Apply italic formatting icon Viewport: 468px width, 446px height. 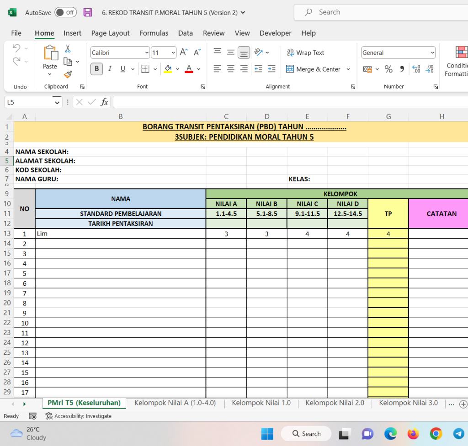click(x=110, y=69)
